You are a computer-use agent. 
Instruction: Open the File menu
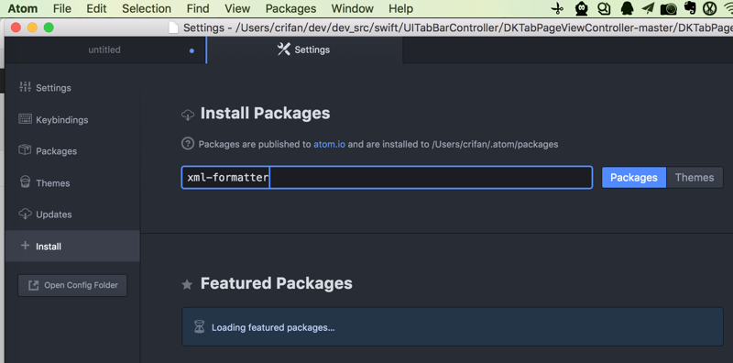62,8
